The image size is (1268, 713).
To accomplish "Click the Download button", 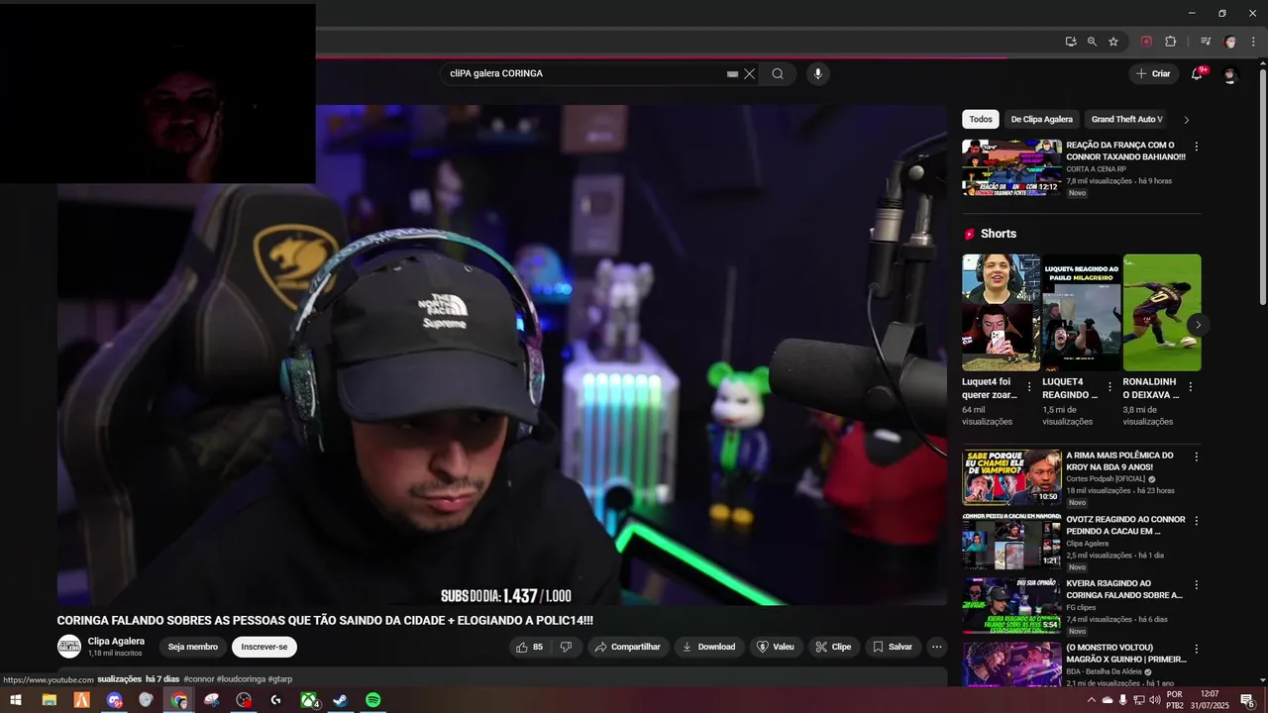I will (x=708, y=647).
